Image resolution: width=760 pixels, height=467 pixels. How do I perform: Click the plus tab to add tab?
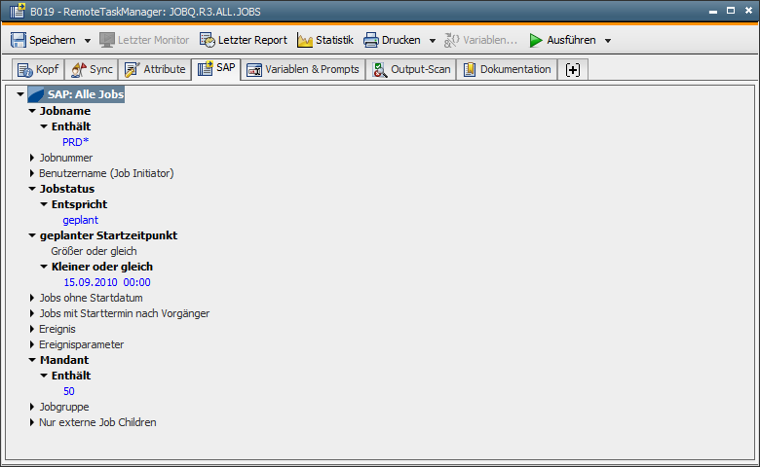tap(573, 70)
